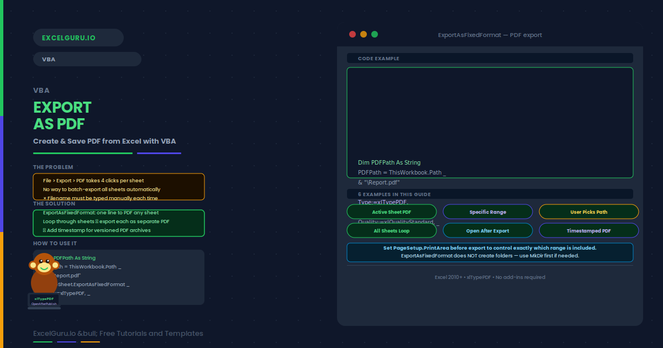Click the window title 'ExportAsFixedFormat — PDF export'
663x348 pixels.
(490, 35)
